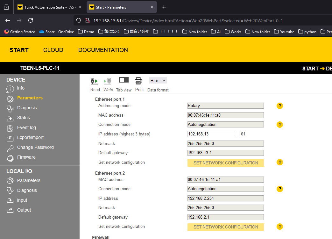Click port 1 Netmask field
The width and height of the screenshot is (332, 239).
point(225,143)
